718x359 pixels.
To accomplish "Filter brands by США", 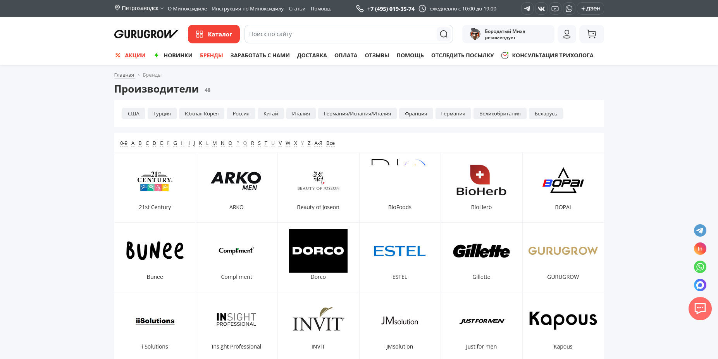I will click(x=134, y=113).
